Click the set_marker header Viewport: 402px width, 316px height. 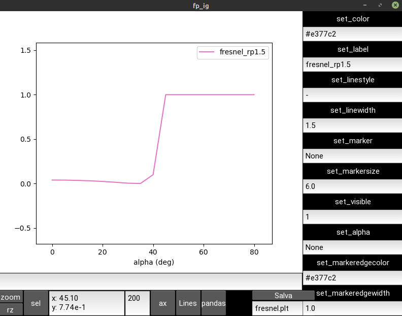352,141
